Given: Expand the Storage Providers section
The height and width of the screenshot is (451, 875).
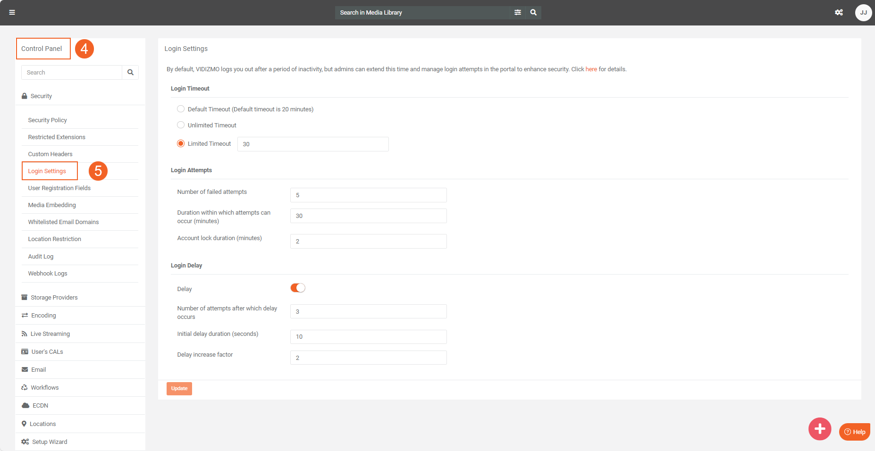Looking at the screenshot, I should (54, 298).
